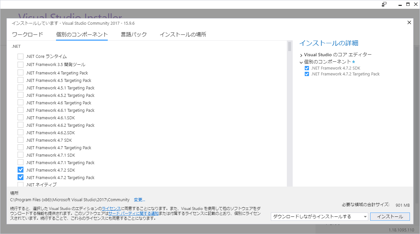Select .NET Framework 4.7.1 Targeting Pack checkbox

(21, 162)
